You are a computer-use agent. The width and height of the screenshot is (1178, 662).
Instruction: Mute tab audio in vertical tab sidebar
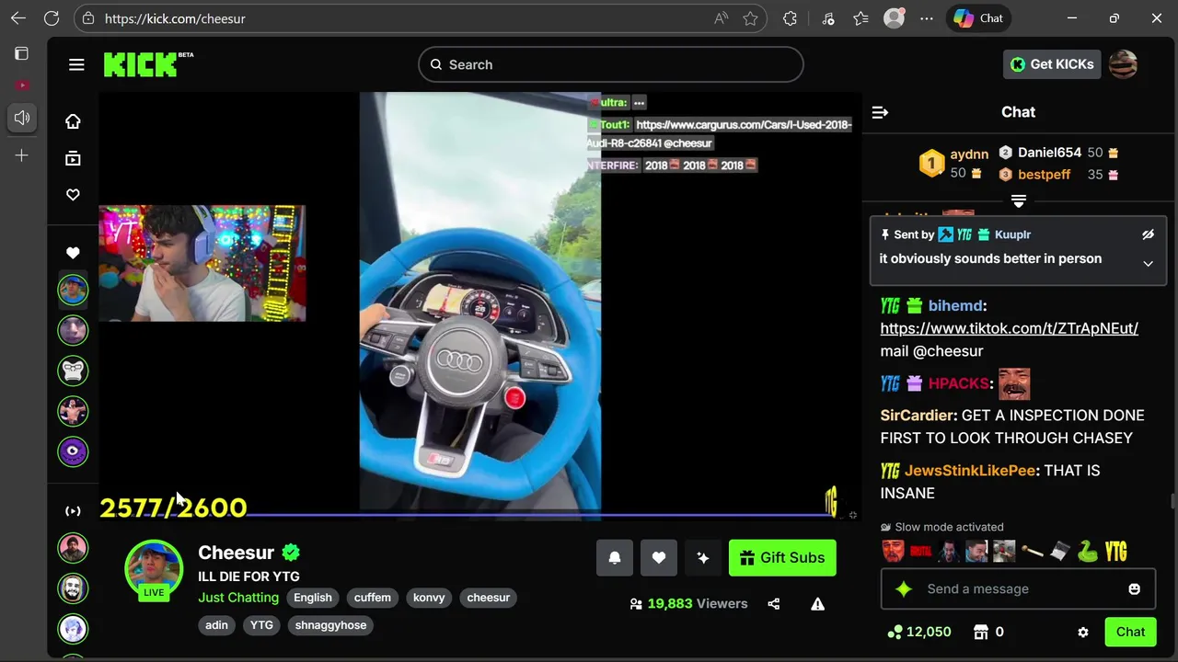[22, 118]
